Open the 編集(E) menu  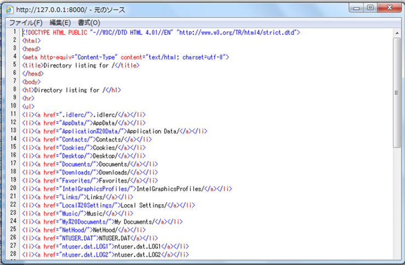(60, 22)
